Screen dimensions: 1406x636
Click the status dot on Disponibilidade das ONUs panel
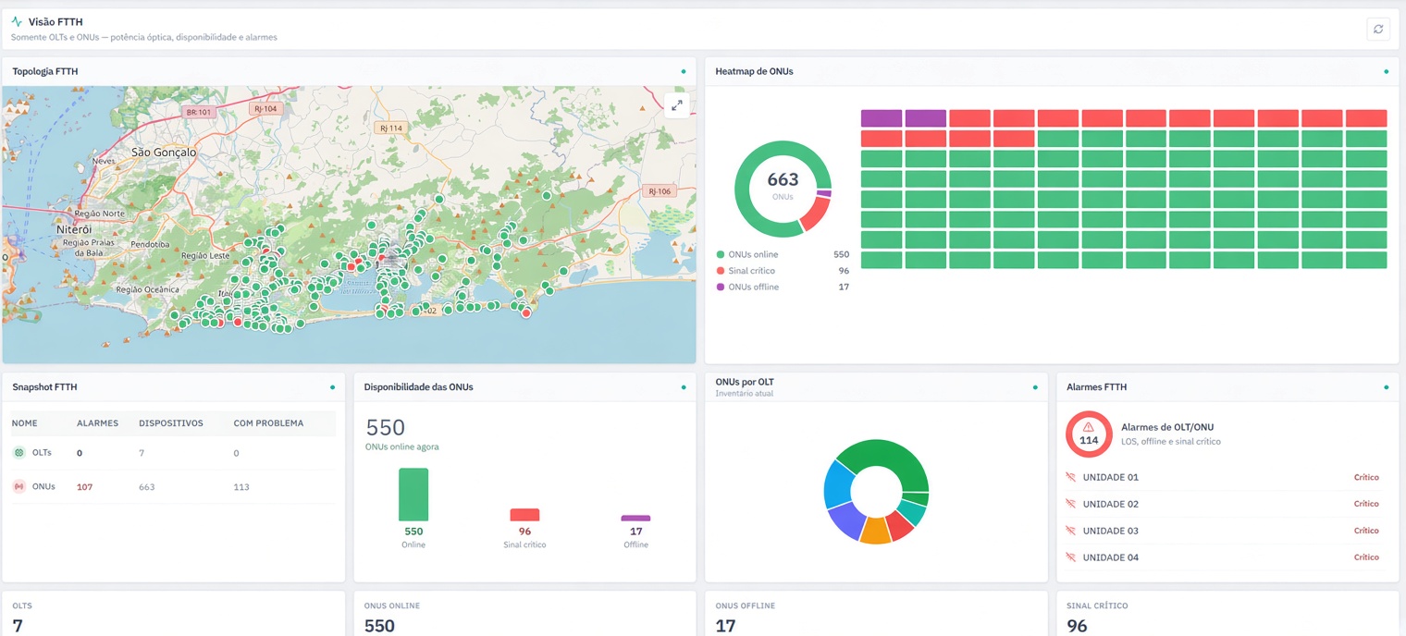[x=684, y=387]
